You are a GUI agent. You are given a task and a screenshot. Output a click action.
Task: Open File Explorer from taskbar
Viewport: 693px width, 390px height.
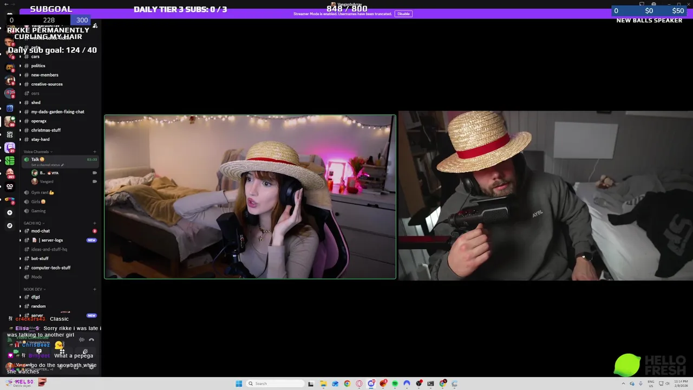click(x=323, y=383)
